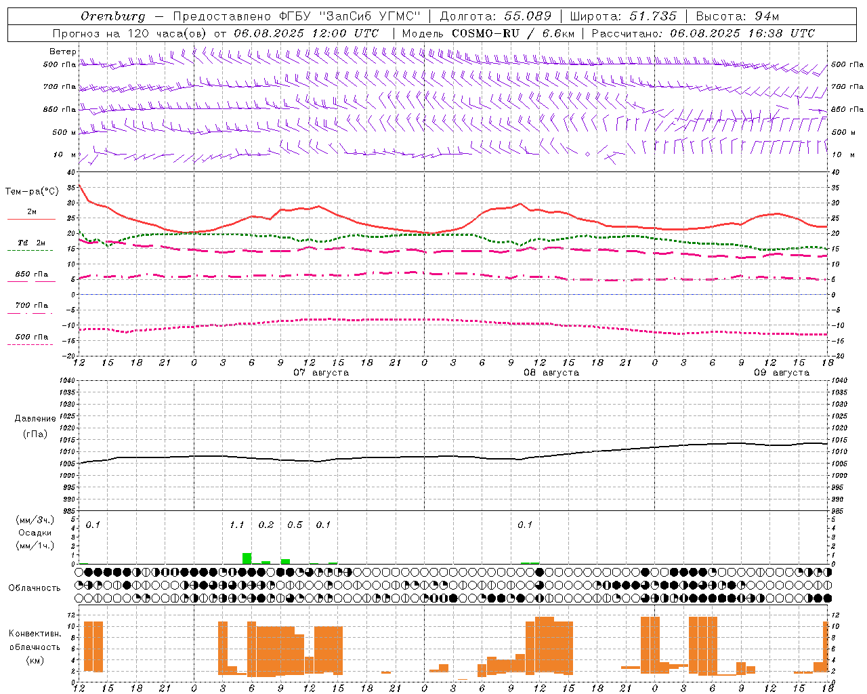Click the "Давление" pressure label
867x694 pixels.
[x=35, y=419]
